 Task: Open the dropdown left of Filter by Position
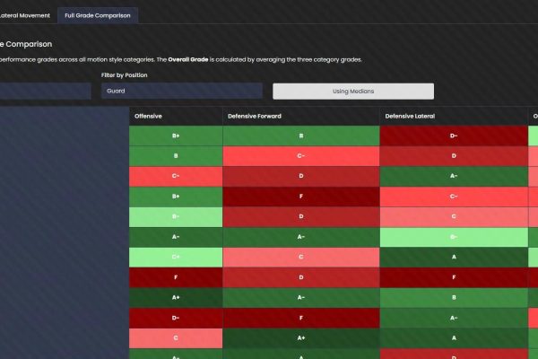point(45,91)
